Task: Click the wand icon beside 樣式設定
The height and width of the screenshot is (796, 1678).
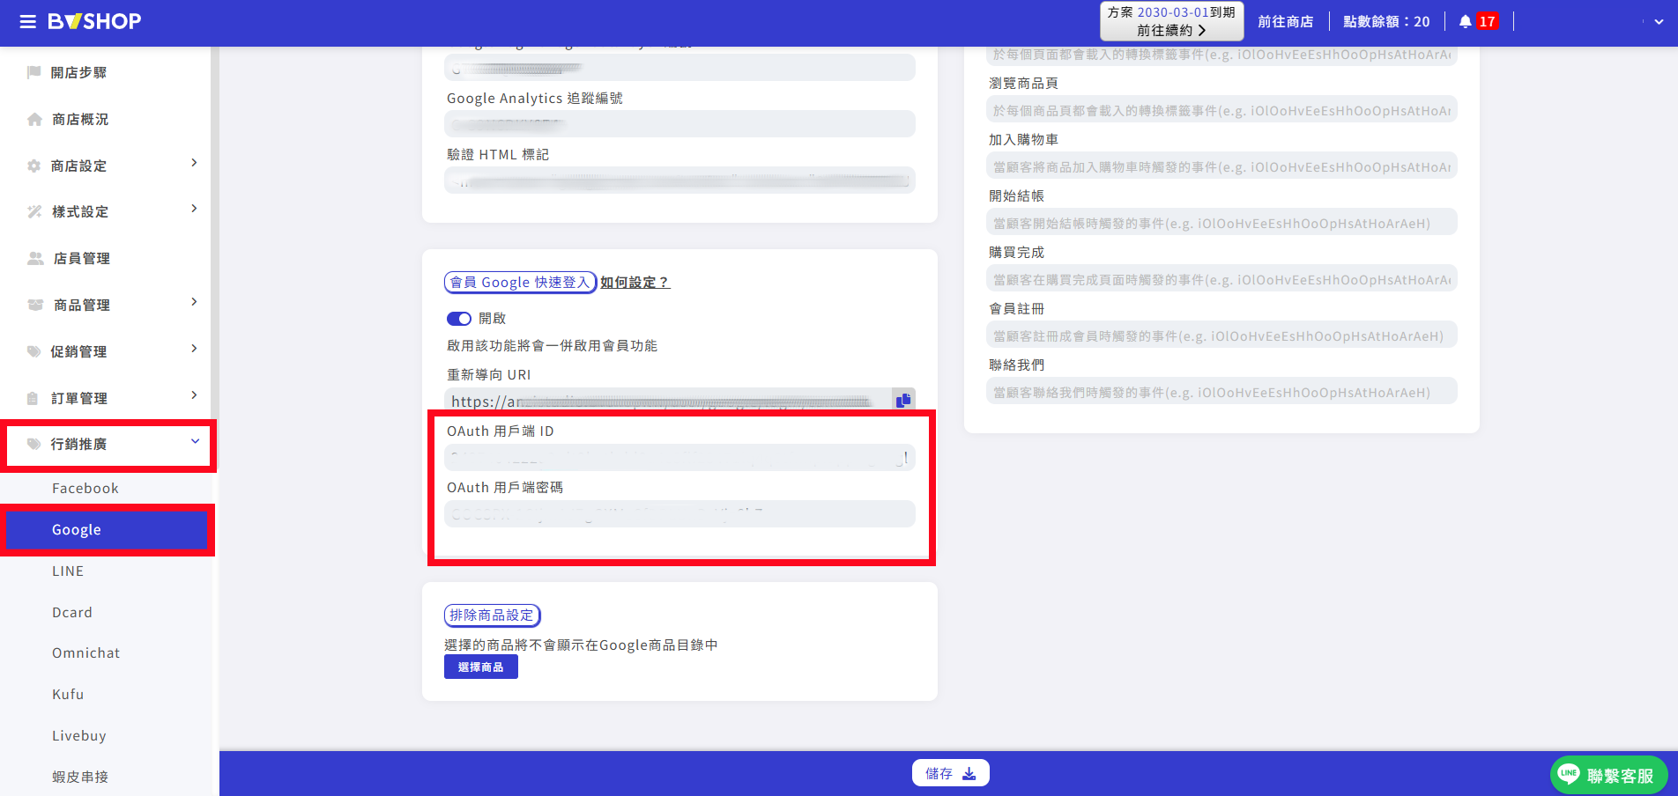Action: (x=34, y=211)
